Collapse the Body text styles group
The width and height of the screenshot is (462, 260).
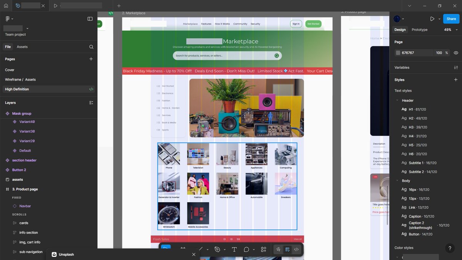point(397,181)
